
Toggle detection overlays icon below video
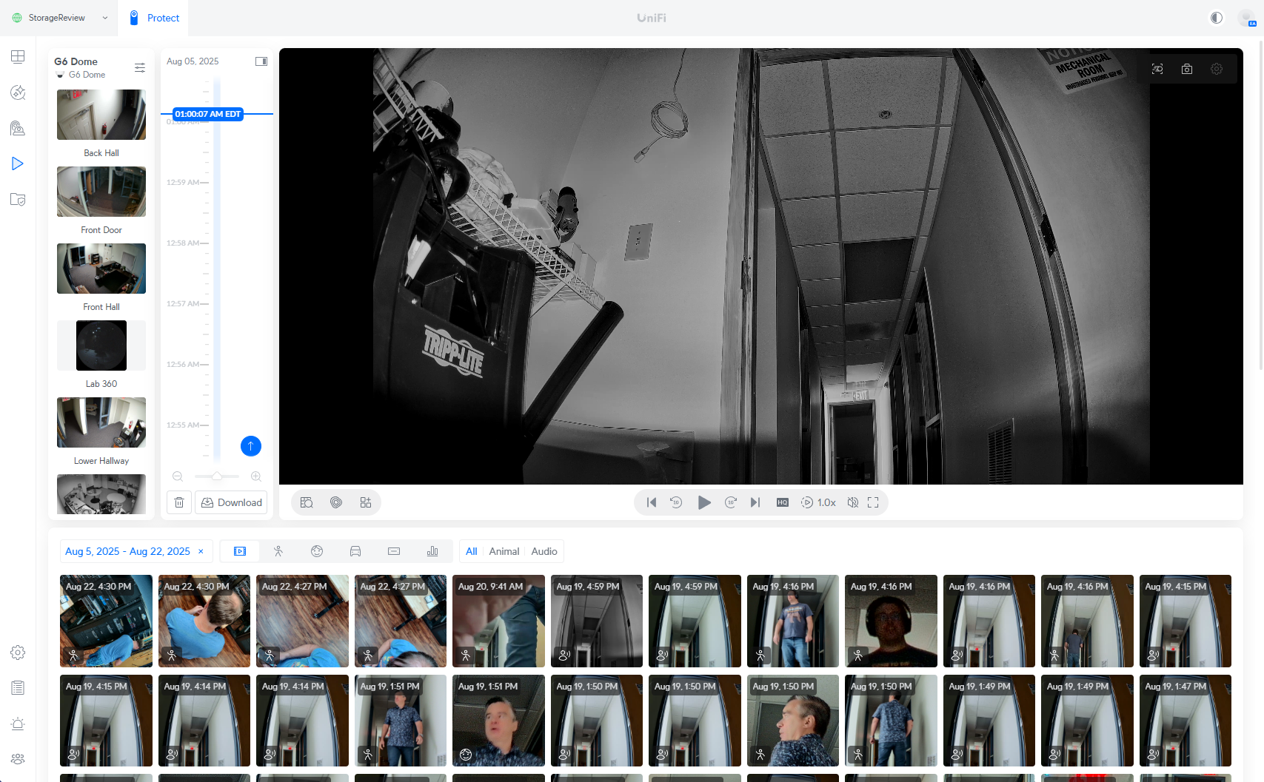366,502
